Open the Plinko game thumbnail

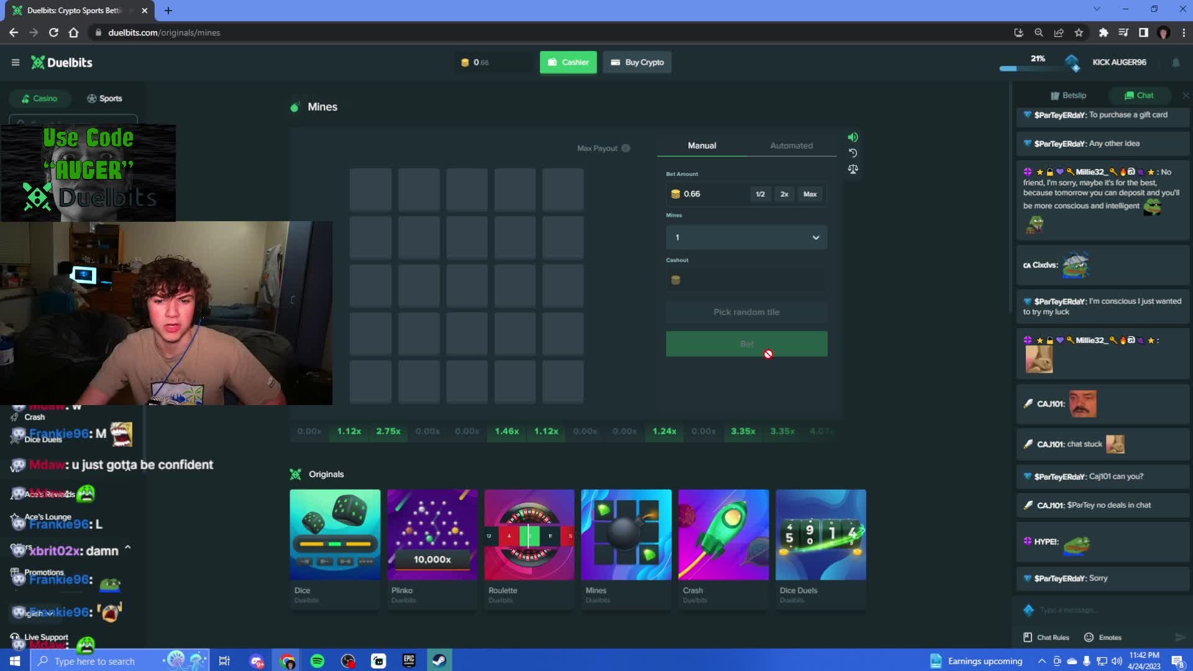coord(432,535)
